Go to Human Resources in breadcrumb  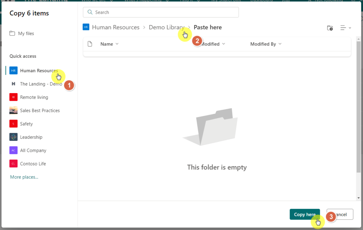tap(116, 27)
